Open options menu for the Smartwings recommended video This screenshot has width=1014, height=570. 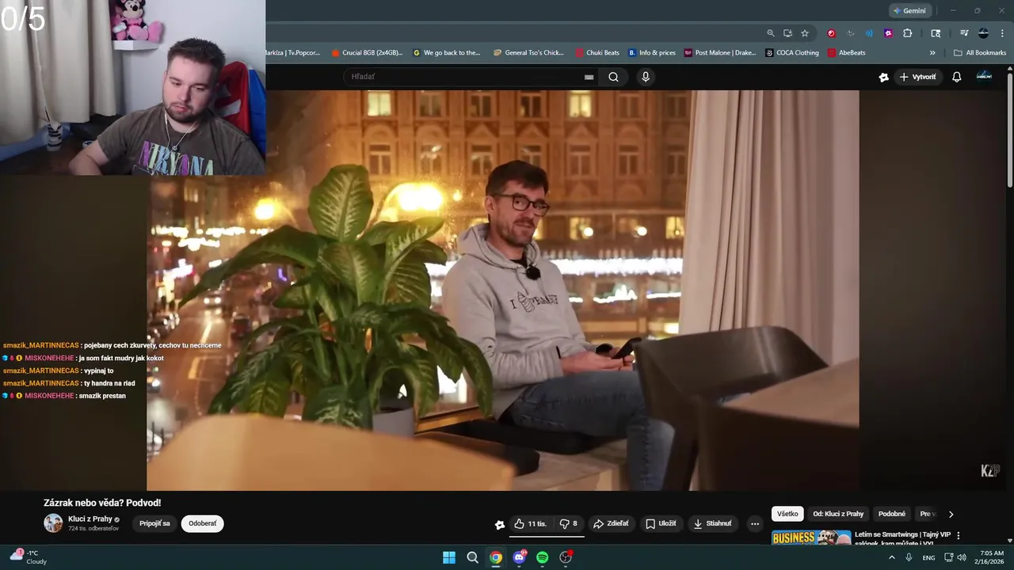tap(958, 536)
